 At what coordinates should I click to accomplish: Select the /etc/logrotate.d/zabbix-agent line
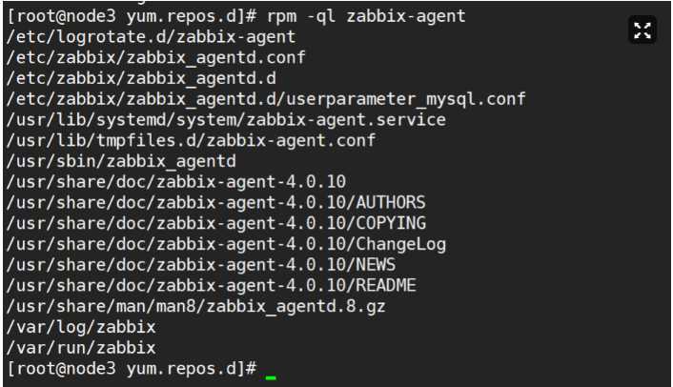point(151,37)
